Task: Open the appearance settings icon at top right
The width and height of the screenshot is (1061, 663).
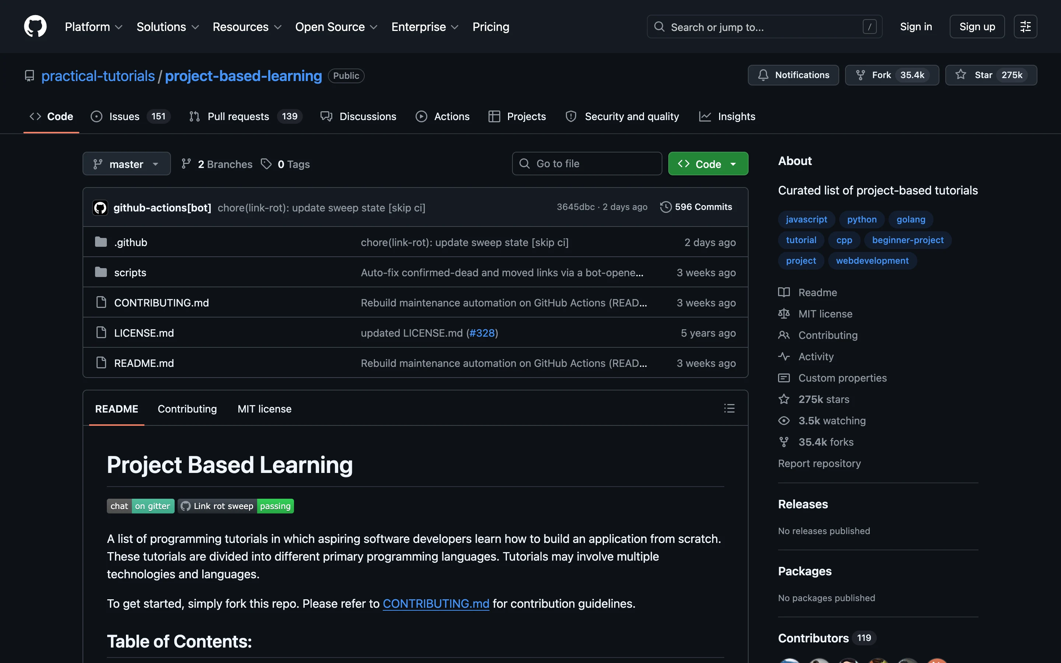Action: [x=1025, y=26]
